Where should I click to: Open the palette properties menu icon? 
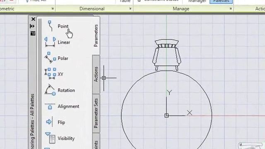click(x=33, y=33)
